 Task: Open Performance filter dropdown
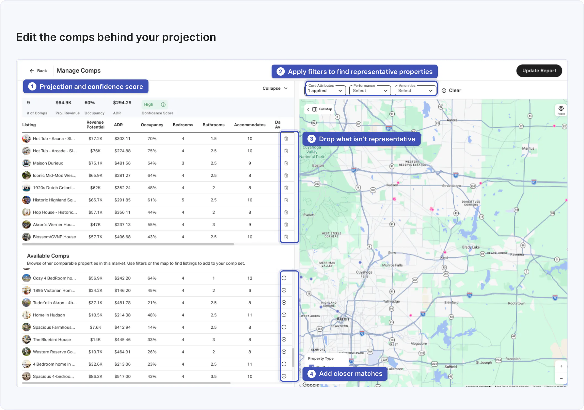pyautogui.click(x=370, y=90)
